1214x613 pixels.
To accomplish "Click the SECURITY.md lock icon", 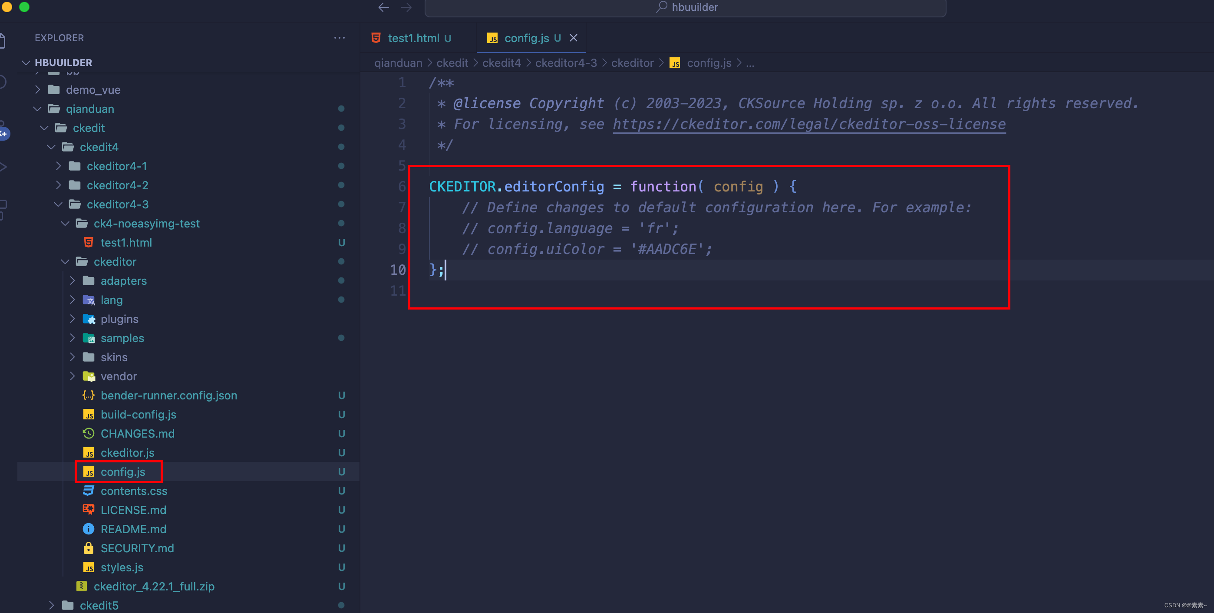I will (88, 548).
